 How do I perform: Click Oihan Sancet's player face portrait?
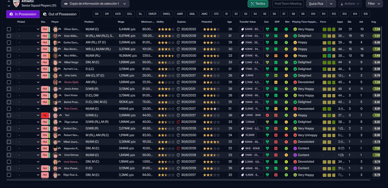[55, 29]
